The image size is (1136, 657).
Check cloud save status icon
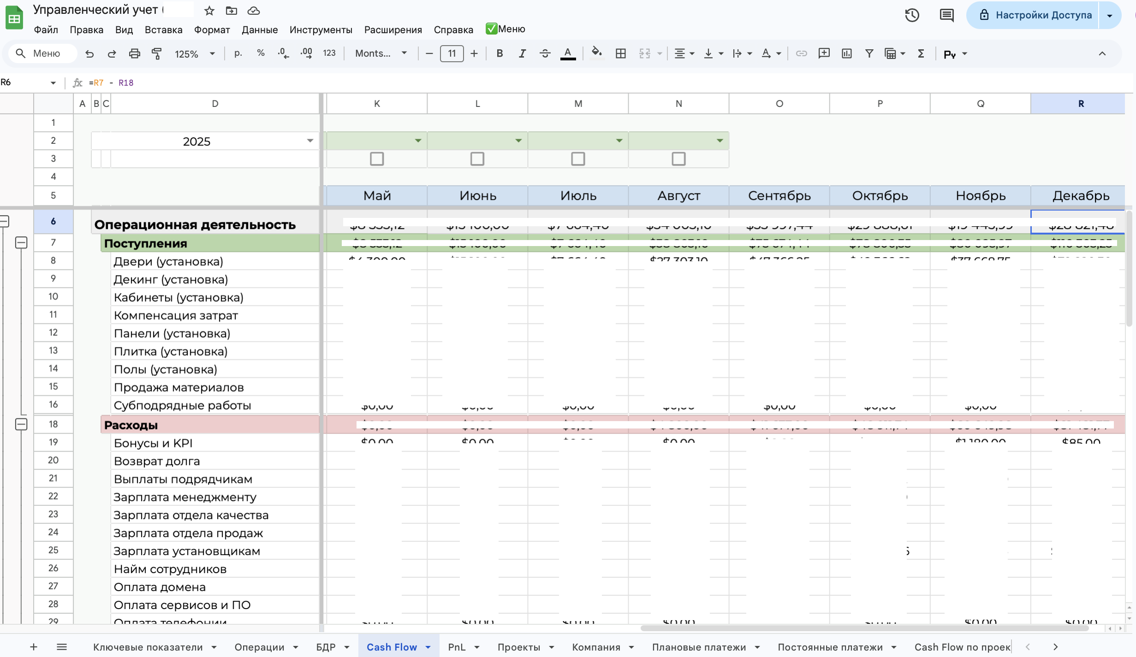(254, 11)
